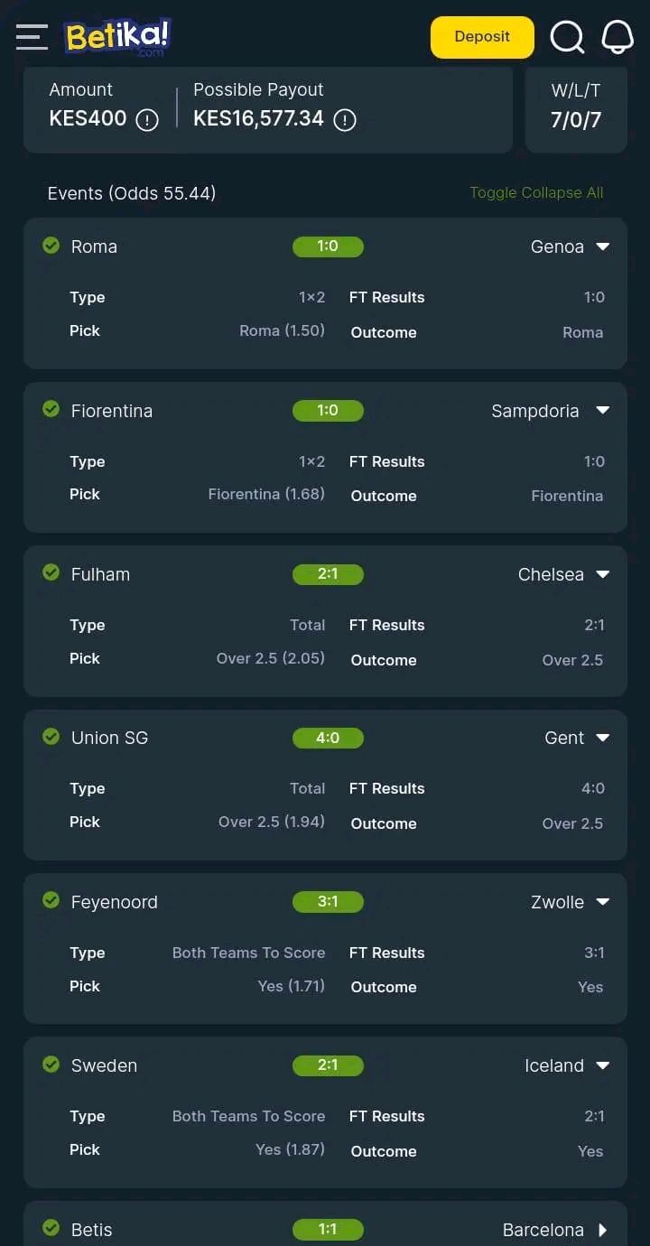The image size is (650, 1246).
Task: Collapse the Fiorentina vs Sampdoria card
Action: pyautogui.click(x=602, y=410)
